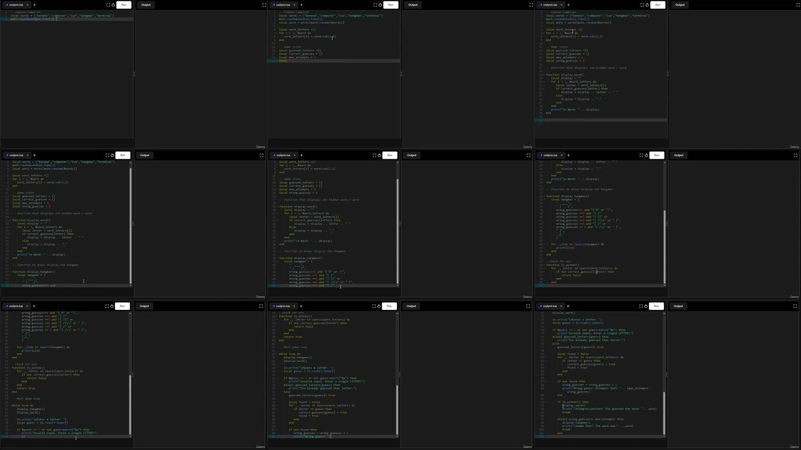This screenshot has height=450, width=801.
Task: Run the code in the middle-center panel
Action: point(389,155)
